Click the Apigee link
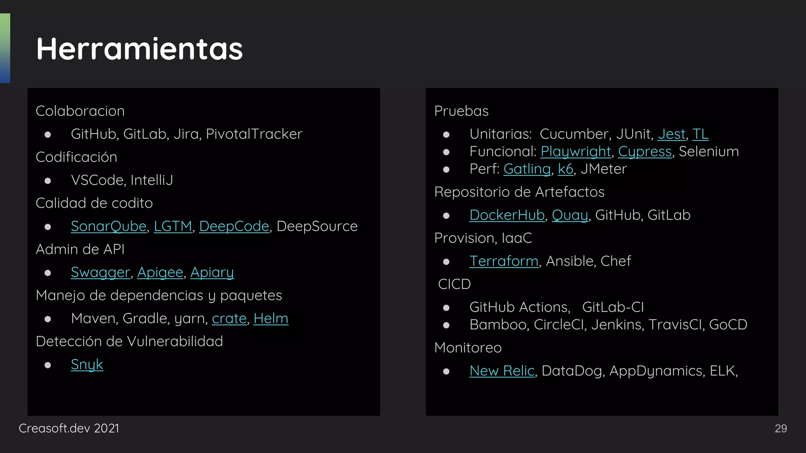 [x=160, y=272]
